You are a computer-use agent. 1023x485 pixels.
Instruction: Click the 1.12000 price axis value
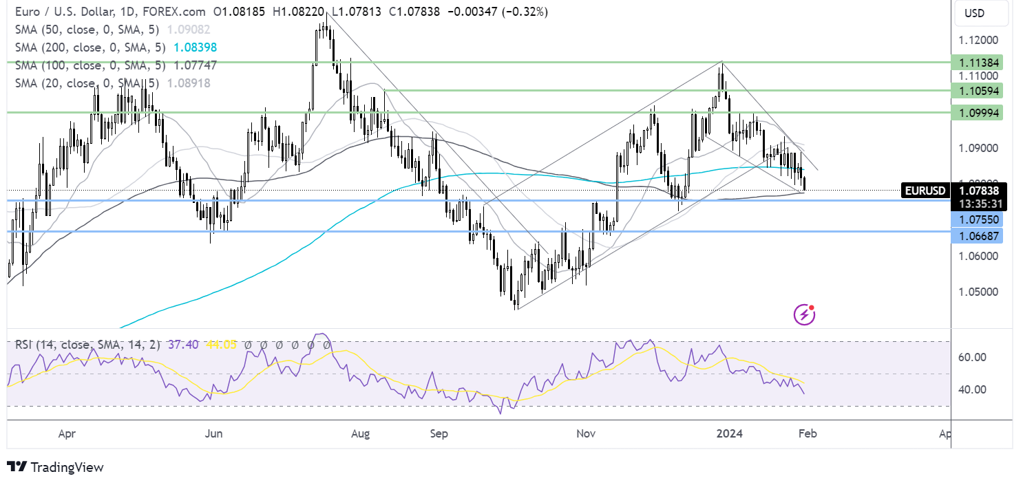tap(978, 40)
